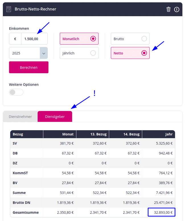Click the euro symbol prefix box
This screenshot has width=185, height=221.
[15, 39]
